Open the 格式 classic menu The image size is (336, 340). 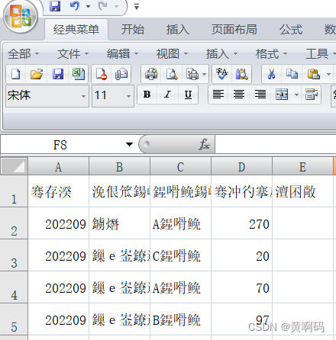pos(271,54)
